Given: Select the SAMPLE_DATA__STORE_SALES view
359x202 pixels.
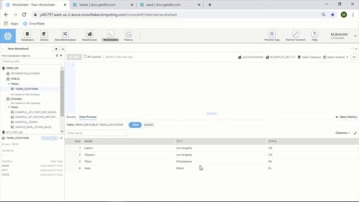Looking at the screenshot, I should click(x=33, y=127).
